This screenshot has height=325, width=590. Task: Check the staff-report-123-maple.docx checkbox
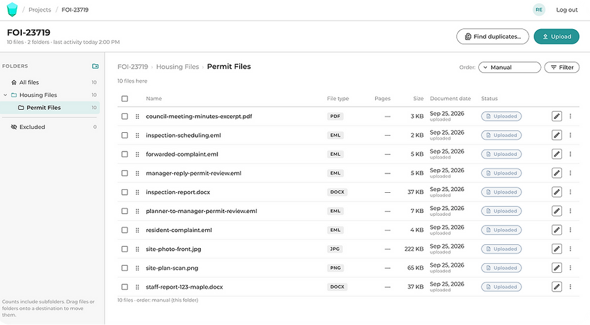[124, 287]
